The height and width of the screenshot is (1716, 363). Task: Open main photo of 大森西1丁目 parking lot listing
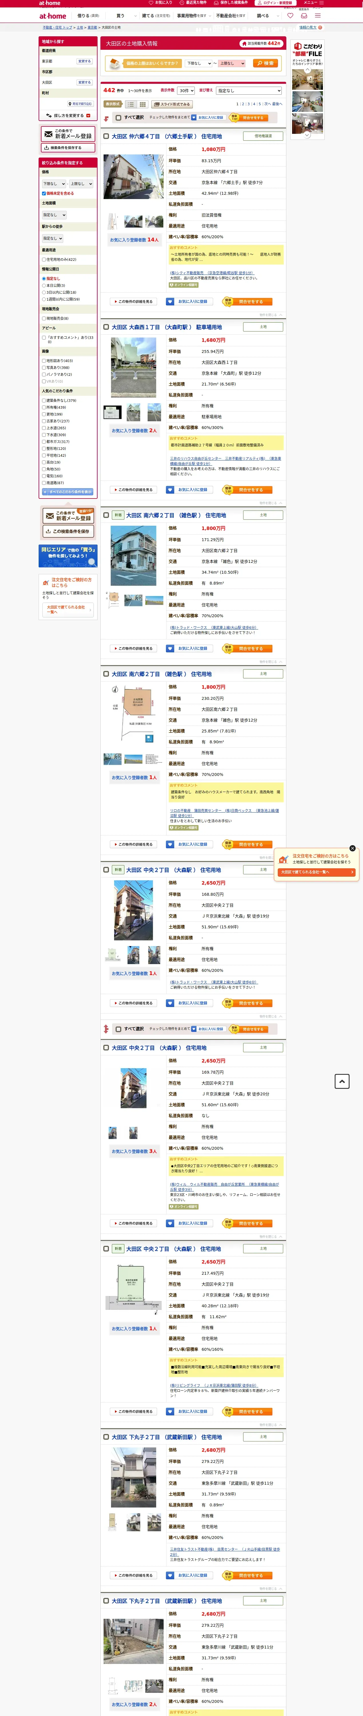[x=133, y=367]
